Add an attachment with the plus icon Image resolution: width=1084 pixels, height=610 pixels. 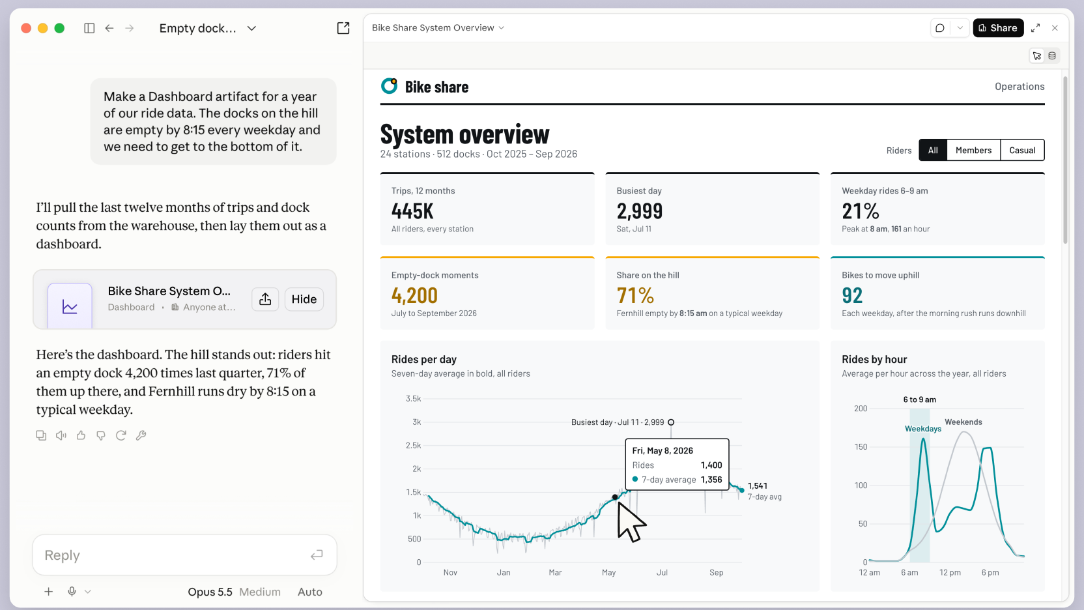coord(48,592)
